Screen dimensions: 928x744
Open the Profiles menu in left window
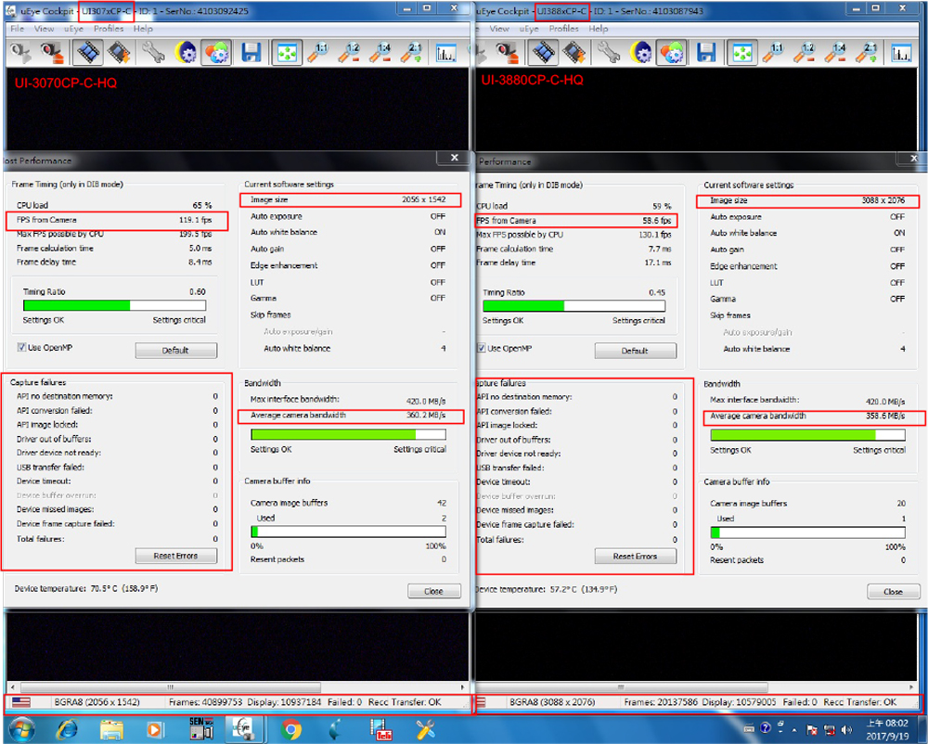point(109,29)
